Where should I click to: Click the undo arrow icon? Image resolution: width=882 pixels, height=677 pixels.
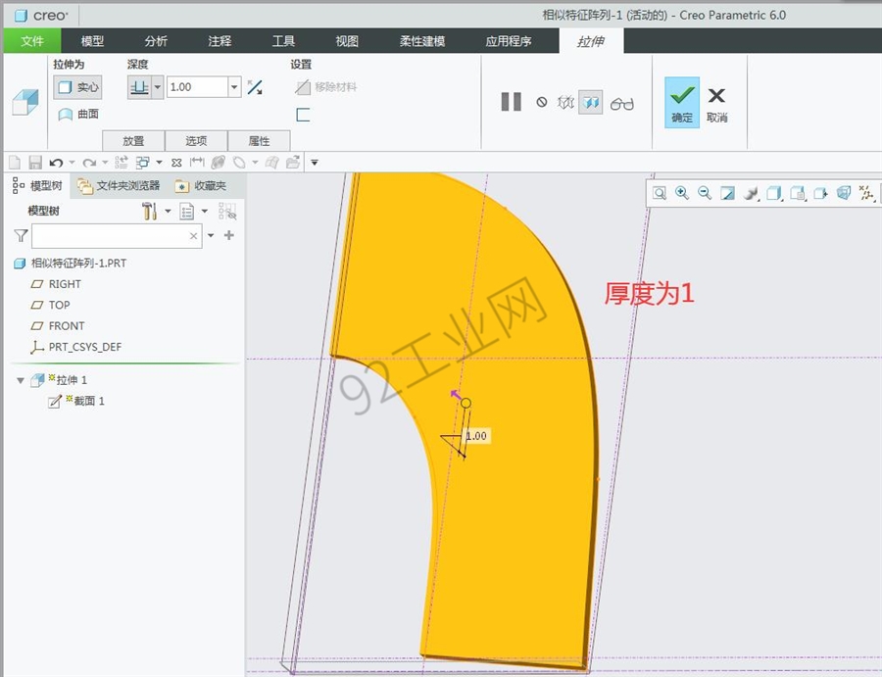56,163
